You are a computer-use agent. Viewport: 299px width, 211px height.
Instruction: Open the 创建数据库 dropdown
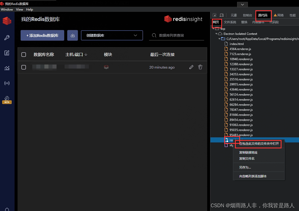(112, 35)
